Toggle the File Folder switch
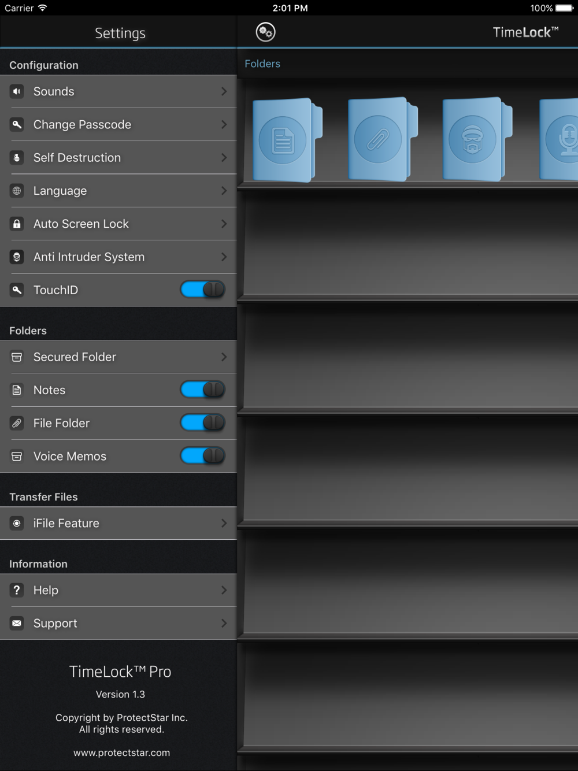Screen dimensions: 578x771 click(x=203, y=422)
